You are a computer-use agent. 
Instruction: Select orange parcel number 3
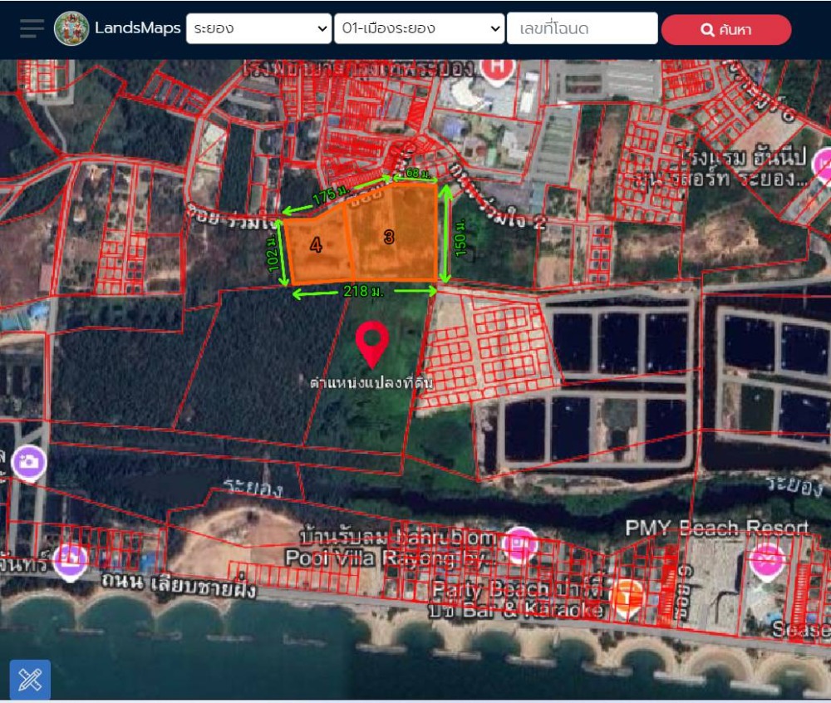tap(389, 237)
